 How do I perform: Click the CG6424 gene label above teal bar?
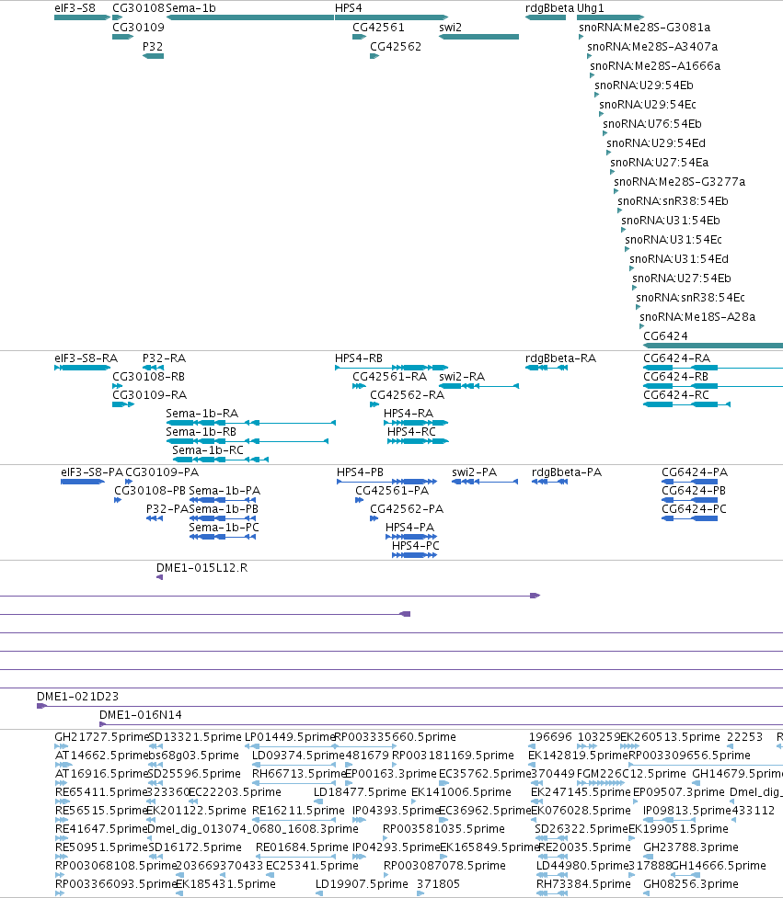coord(665,336)
